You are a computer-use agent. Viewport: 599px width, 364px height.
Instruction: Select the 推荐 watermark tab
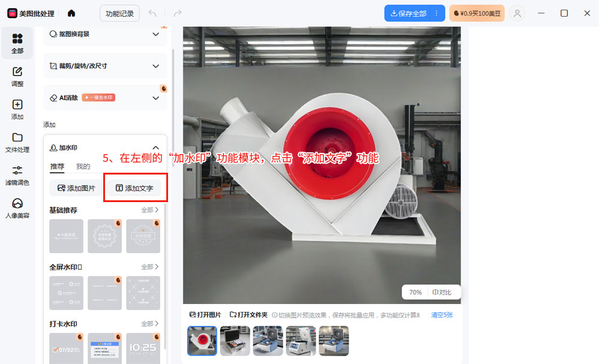57,167
